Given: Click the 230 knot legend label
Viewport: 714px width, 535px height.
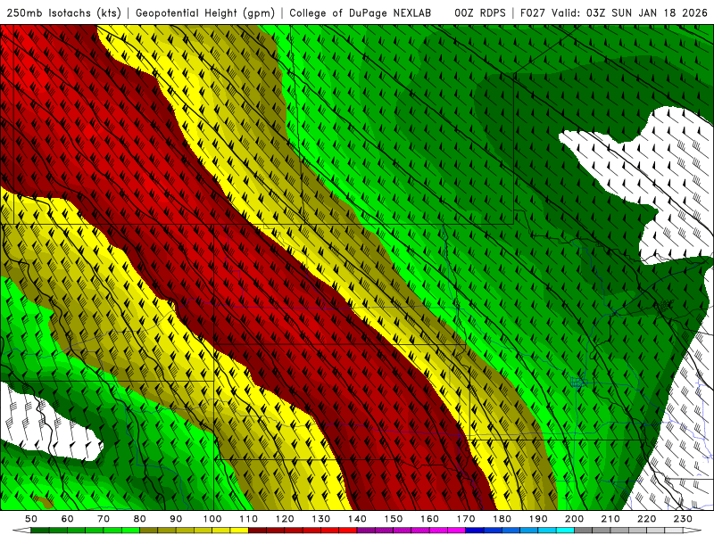Looking at the screenshot, I should [683, 519].
